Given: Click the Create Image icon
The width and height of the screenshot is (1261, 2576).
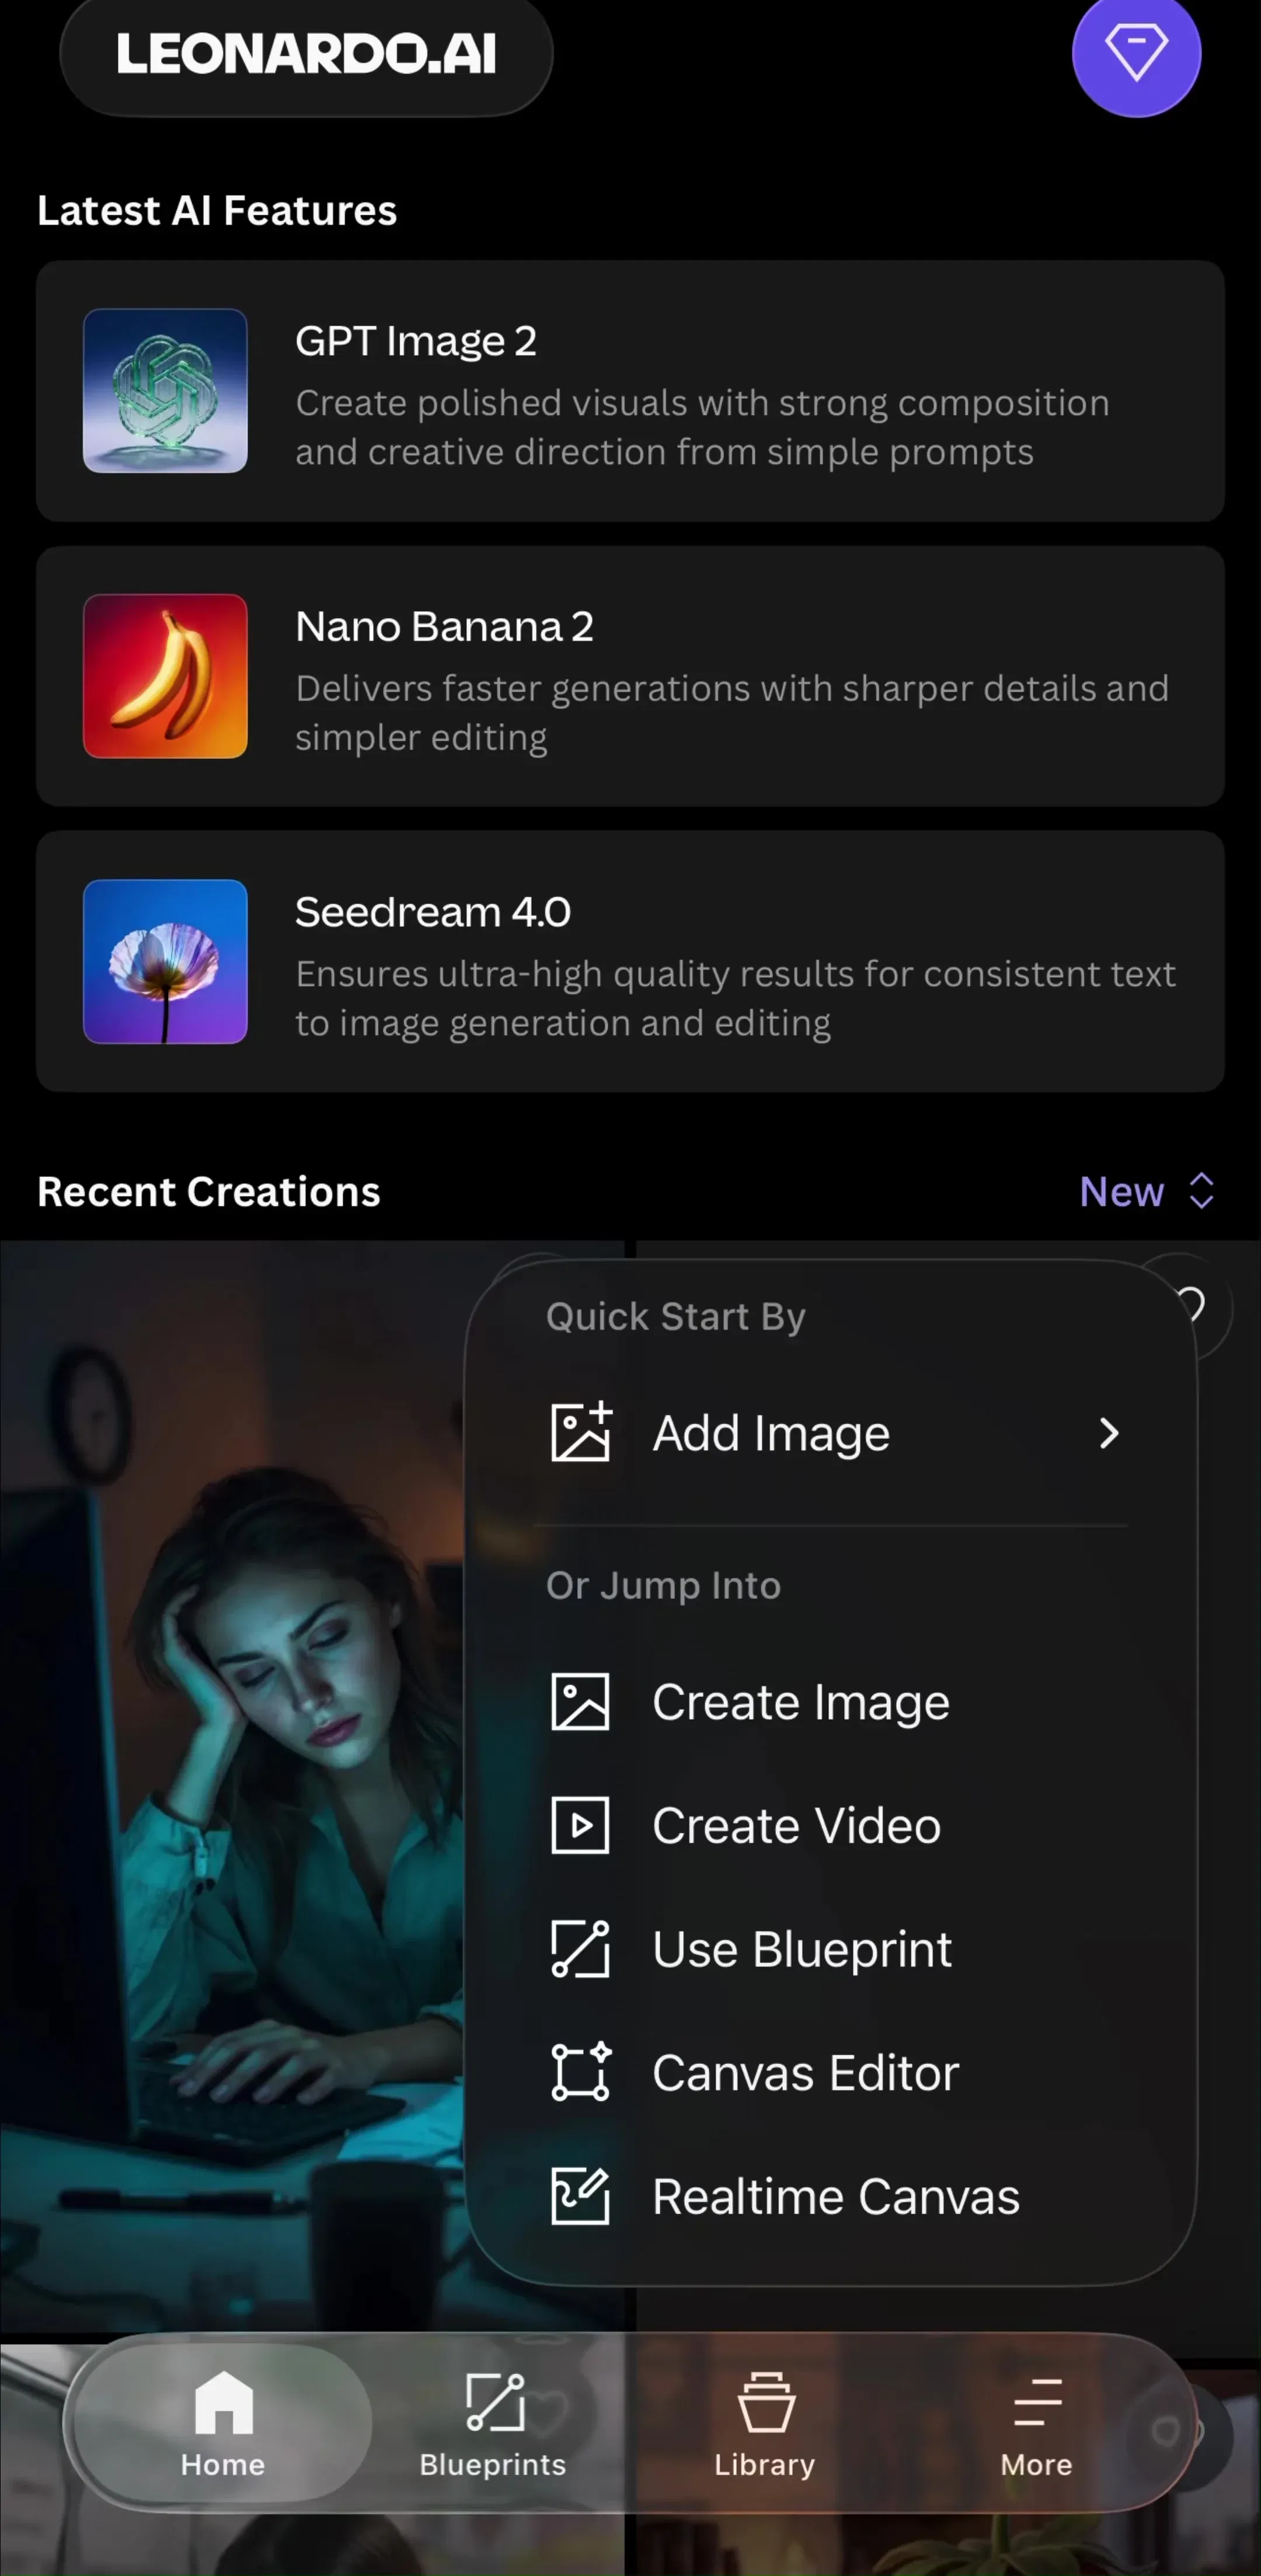Looking at the screenshot, I should click(x=580, y=1701).
